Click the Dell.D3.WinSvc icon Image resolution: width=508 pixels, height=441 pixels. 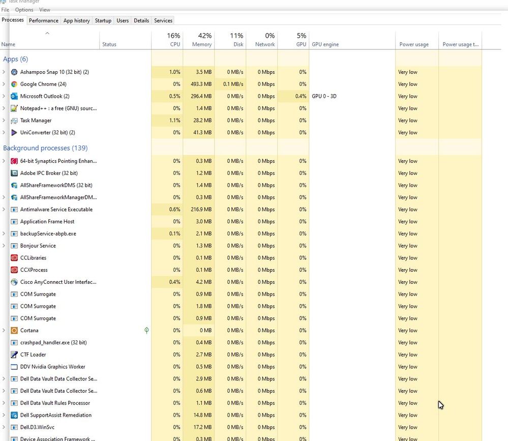(x=14, y=427)
